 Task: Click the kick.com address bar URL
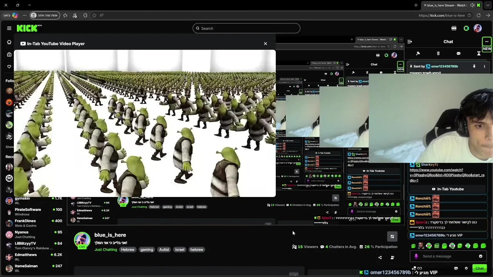coord(442,15)
